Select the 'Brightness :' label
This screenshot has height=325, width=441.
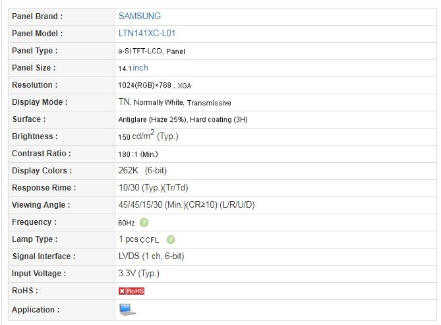tap(35, 136)
